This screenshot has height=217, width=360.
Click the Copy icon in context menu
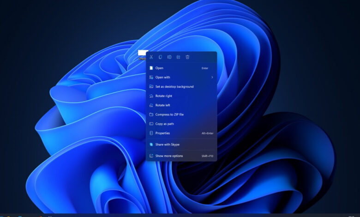tap(160, 57)
